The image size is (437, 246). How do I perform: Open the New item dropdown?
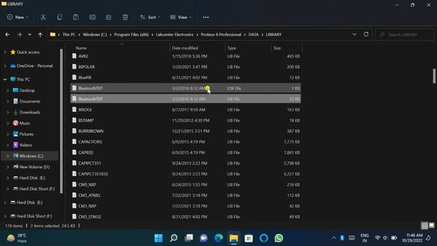[x=18, y=17]
